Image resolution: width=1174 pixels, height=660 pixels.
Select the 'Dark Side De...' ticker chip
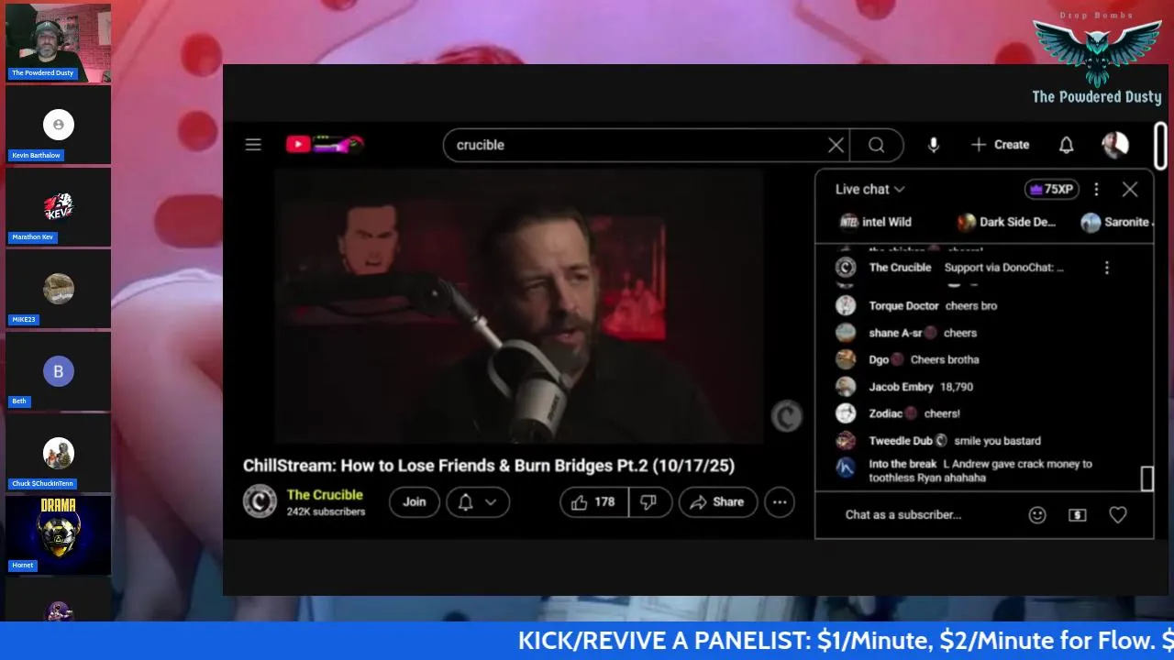[1006, 222]
